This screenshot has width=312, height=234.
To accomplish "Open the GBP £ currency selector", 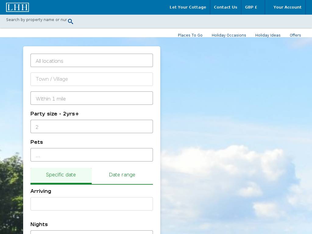I will pyautogui.click(x=252, y=7).
